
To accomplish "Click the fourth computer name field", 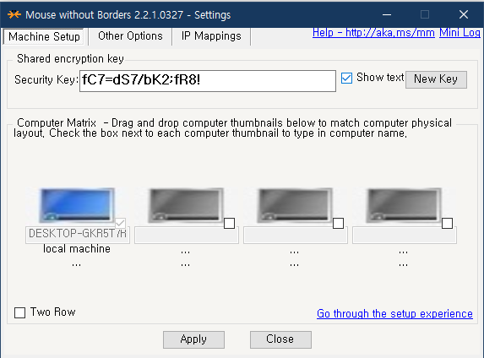I will click(x=405, y=236).
